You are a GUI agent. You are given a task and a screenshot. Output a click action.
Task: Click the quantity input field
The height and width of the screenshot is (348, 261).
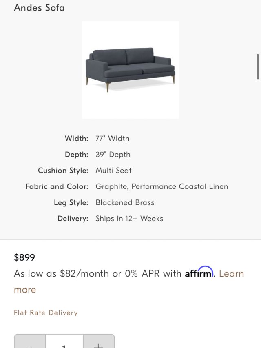(x=64, y=343)
